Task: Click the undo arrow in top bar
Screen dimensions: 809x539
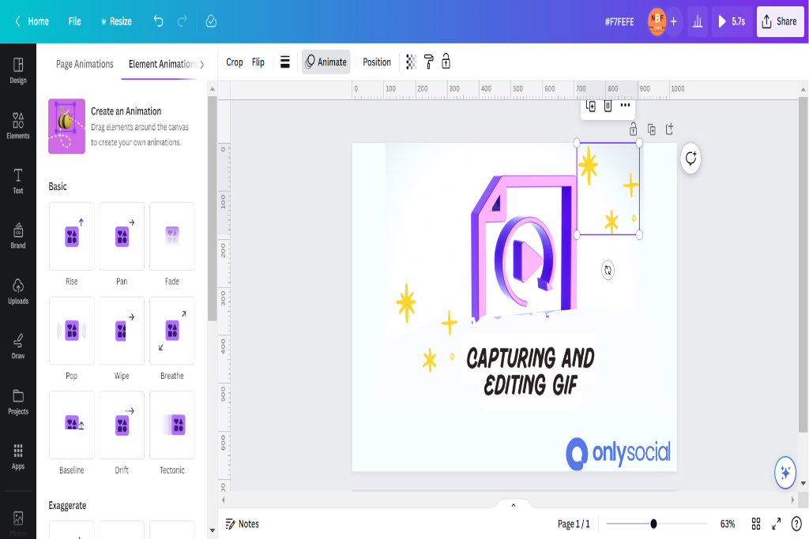Action: [158, 21]
